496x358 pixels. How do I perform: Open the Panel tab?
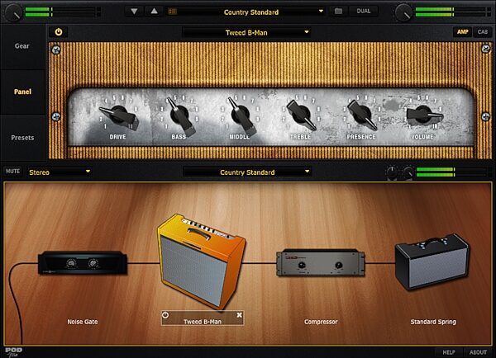[22, 92]
